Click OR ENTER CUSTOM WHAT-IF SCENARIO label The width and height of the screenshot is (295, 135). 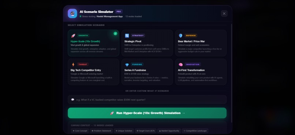[147, 91]
